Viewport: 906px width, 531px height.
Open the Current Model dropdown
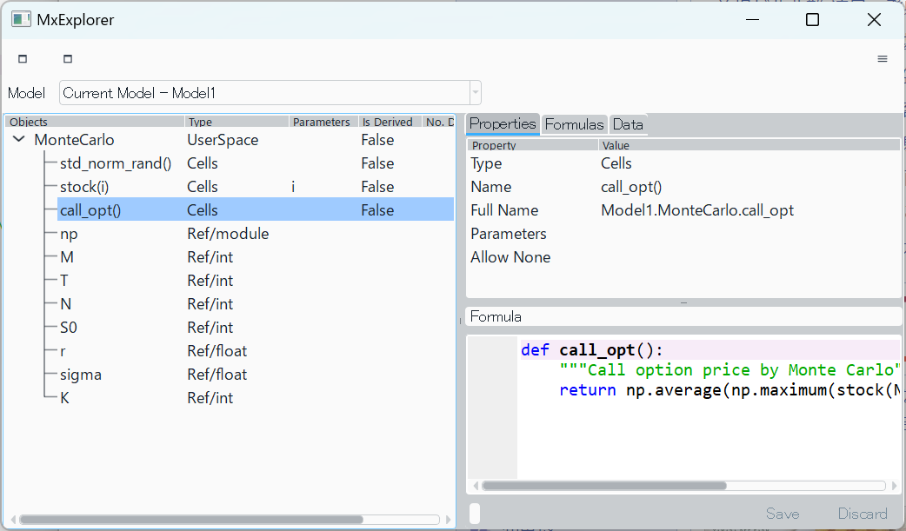tap(475, 93)
